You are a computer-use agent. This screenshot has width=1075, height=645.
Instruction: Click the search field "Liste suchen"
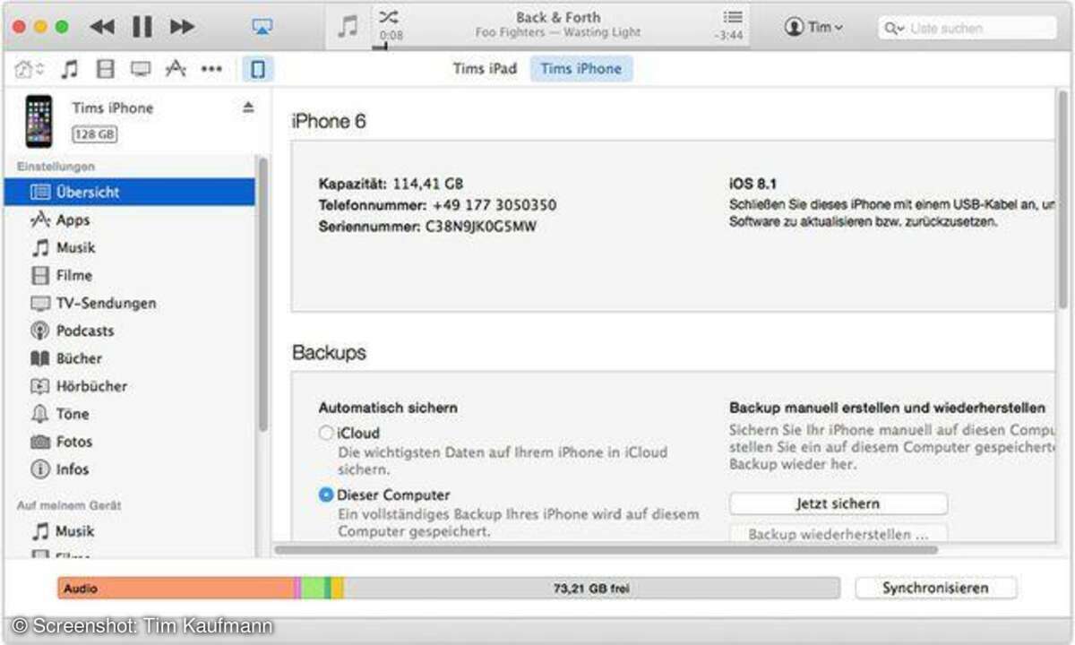pos(967,28)
